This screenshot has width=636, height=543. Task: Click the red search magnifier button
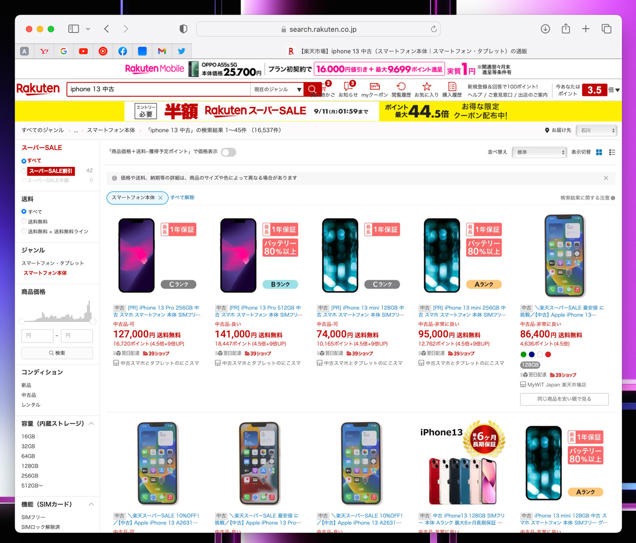(312, 89)
